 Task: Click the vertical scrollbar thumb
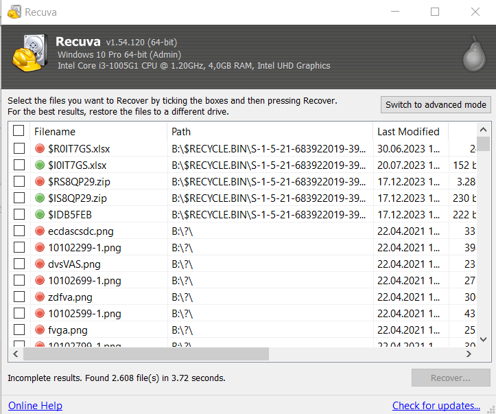(x=483, y=144)
